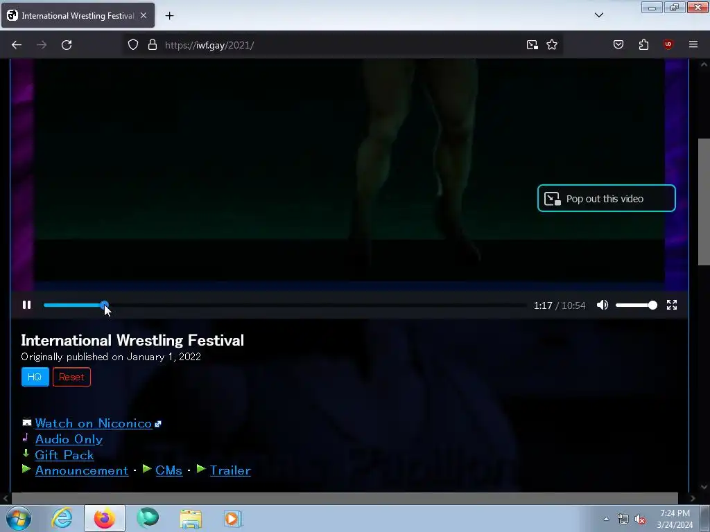Mute the video with speaker icon

click(603, 305)
